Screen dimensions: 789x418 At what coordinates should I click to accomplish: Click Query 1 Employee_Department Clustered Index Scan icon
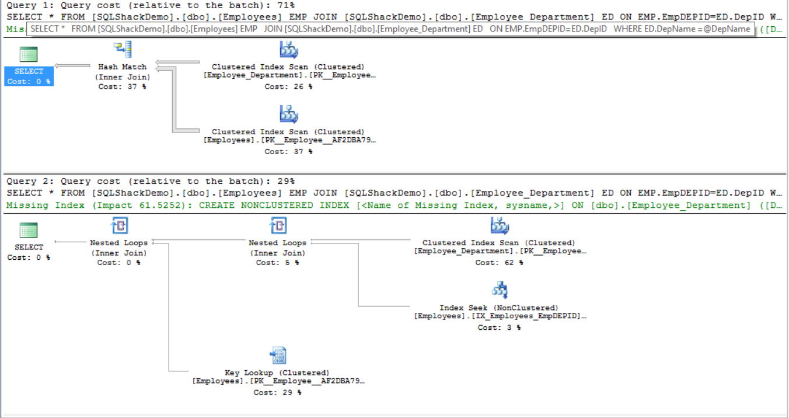pos(288,50)
